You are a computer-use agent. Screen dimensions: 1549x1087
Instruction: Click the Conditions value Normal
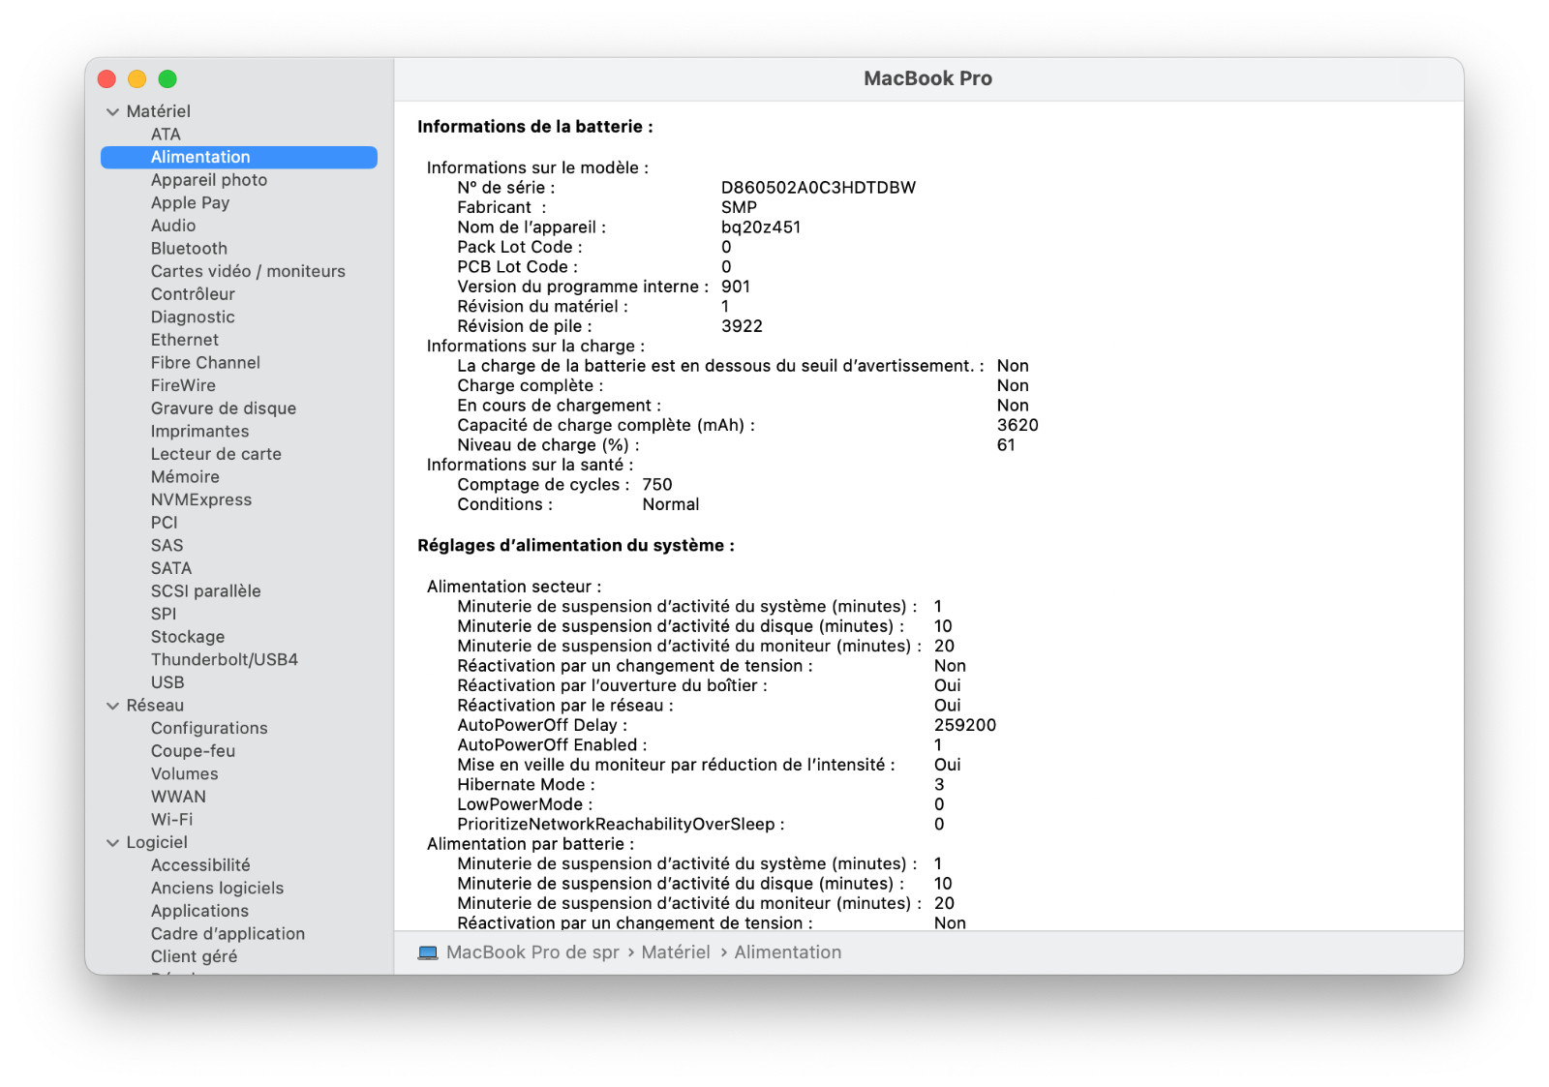(670, 504)
